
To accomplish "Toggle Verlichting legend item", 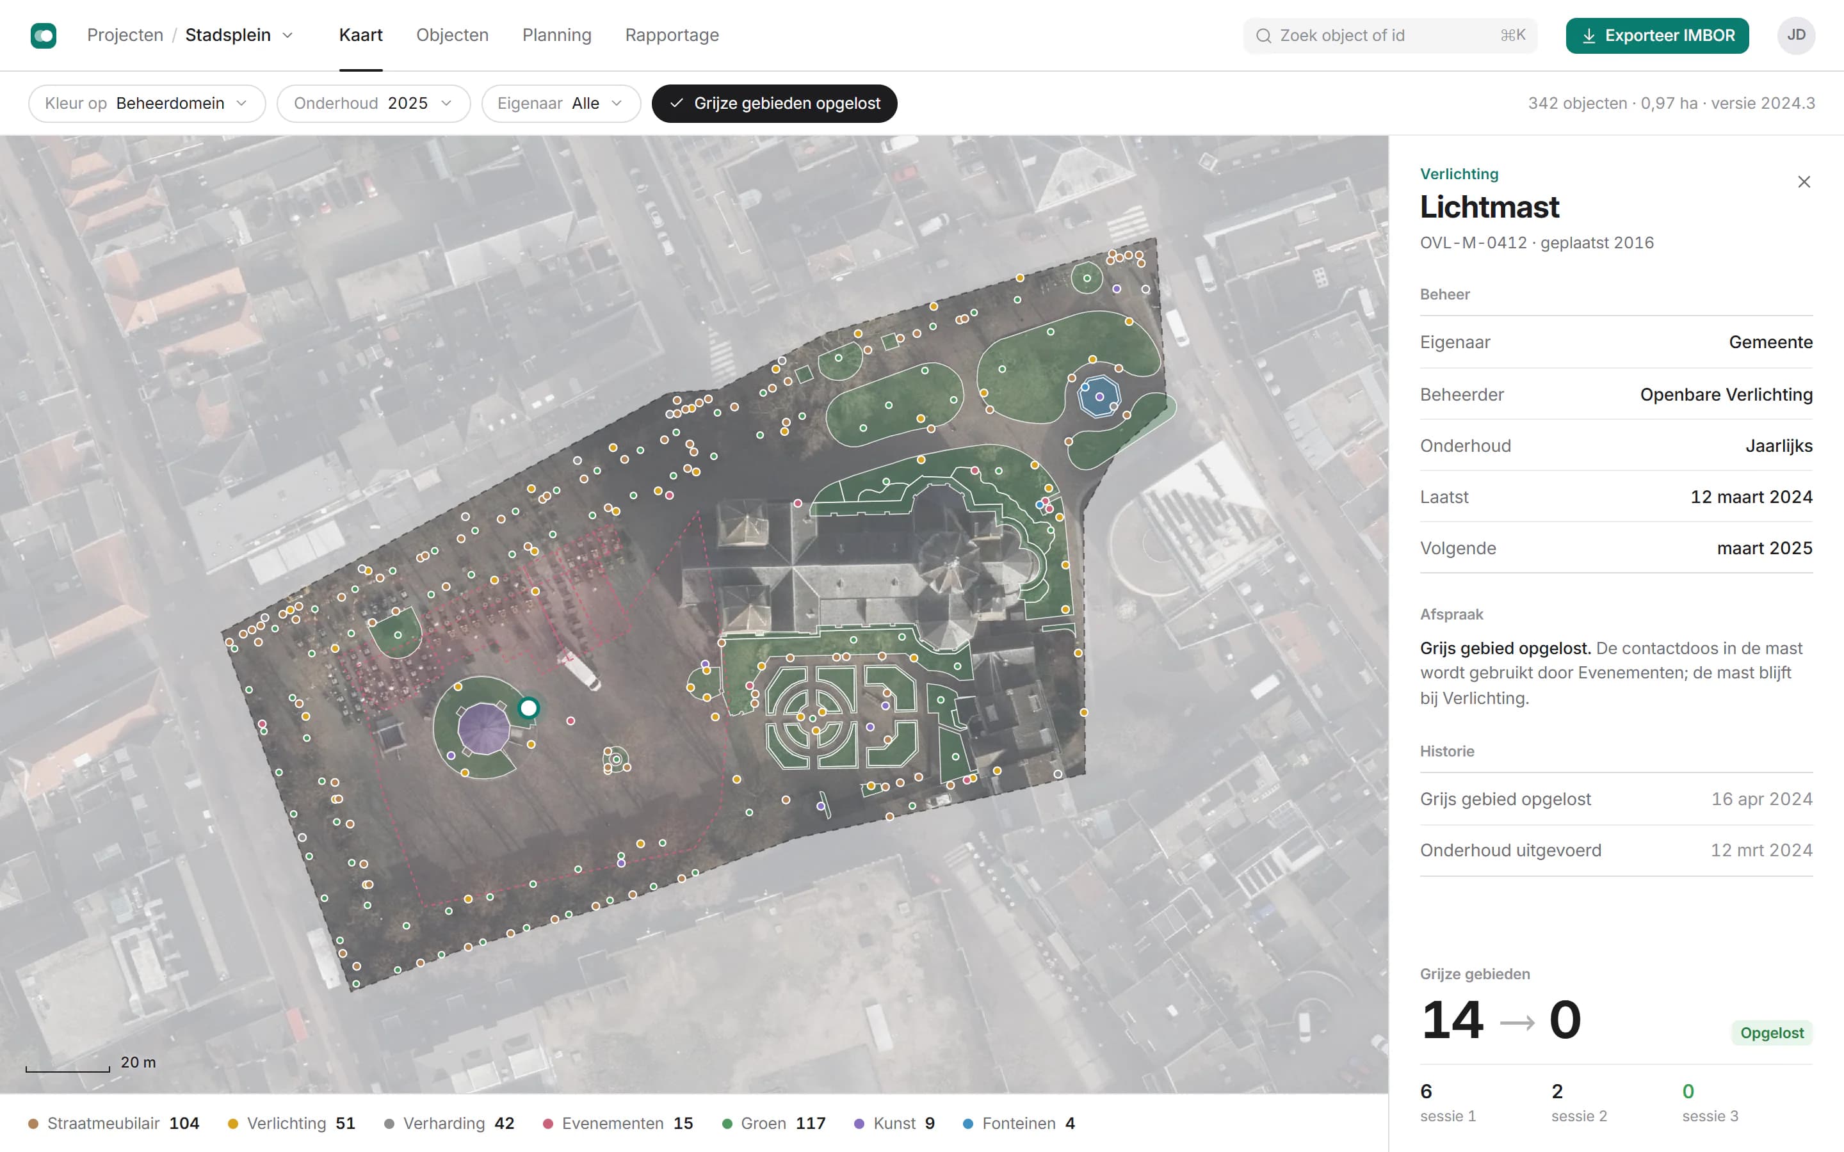I will [x=291, y=1123].
